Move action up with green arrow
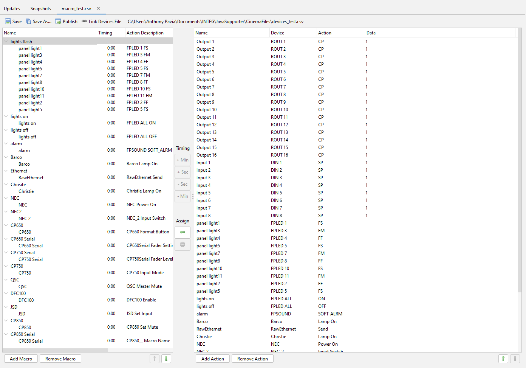The image size is (526, 368). tap(503, 359)
